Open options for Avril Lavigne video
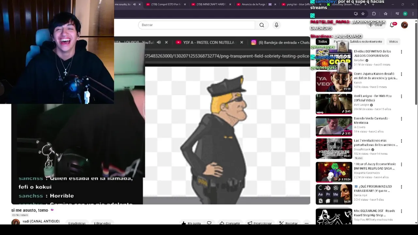 coord(401,97)
